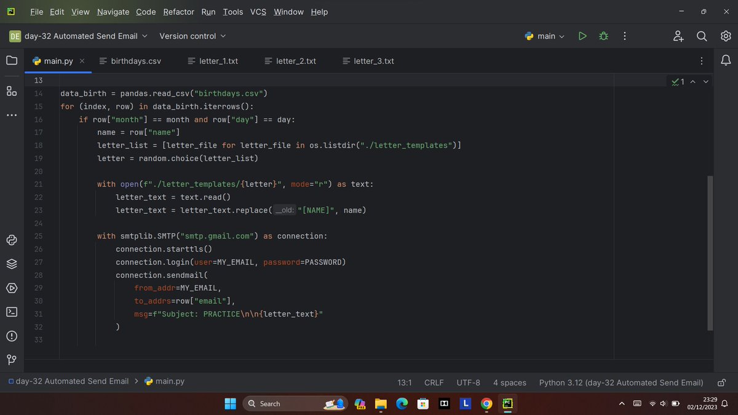The height and width of the screenshot is (415, 738).
Task: Open the Windows Start button
Action: [230, 403]
